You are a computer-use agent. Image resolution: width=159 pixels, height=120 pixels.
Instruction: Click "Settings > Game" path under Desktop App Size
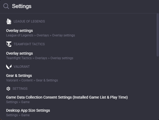pos(18,115)
